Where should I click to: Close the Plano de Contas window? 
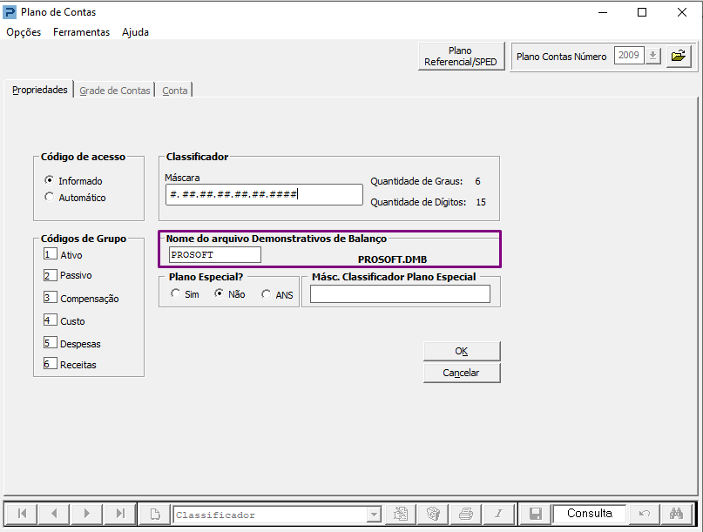pyautogui.click(x=682, y=12)
